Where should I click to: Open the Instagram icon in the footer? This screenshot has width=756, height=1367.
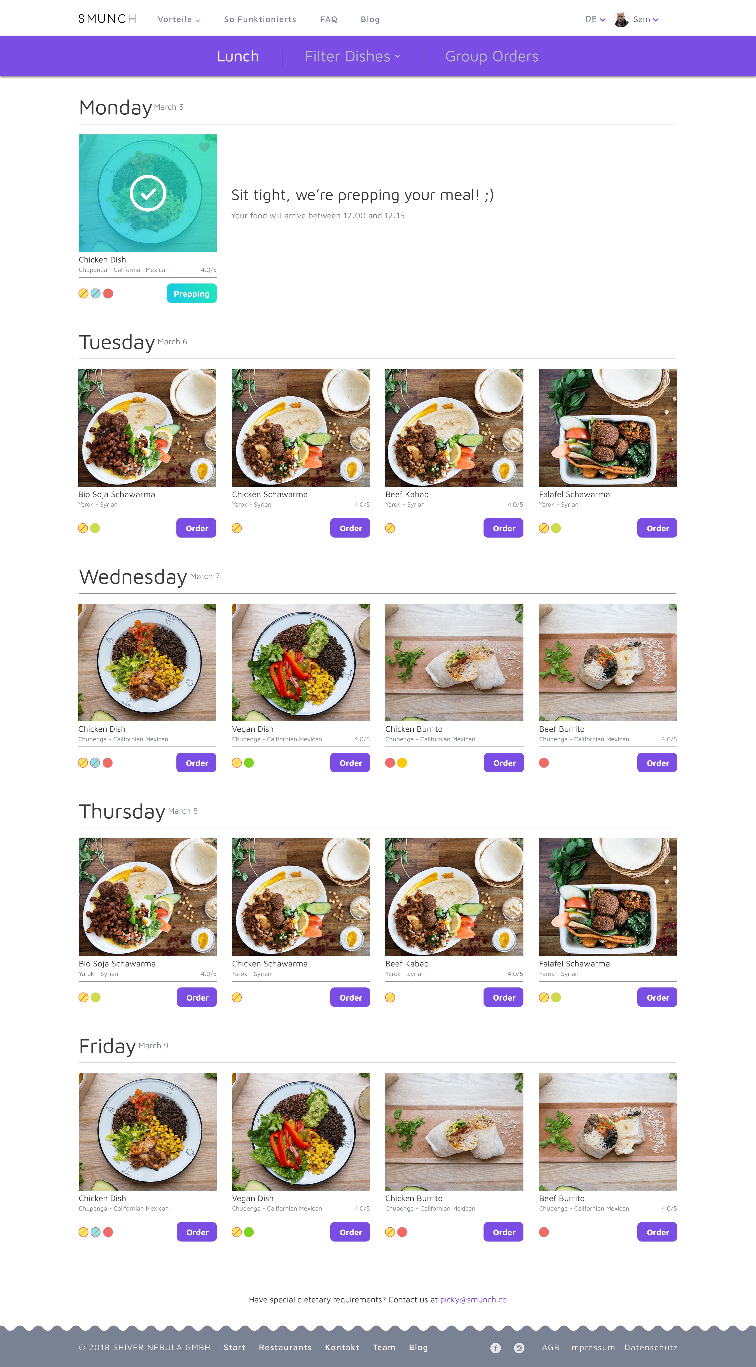[x=519, y=1348]
